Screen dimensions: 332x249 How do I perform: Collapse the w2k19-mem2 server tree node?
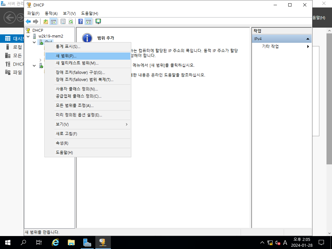point(28,36)
